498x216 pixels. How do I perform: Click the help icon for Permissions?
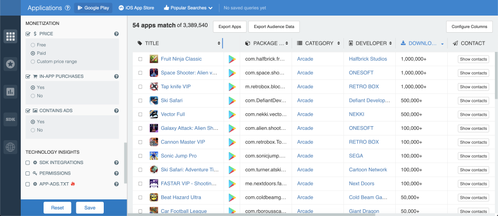pyautogui.click(x=116, y=173)
